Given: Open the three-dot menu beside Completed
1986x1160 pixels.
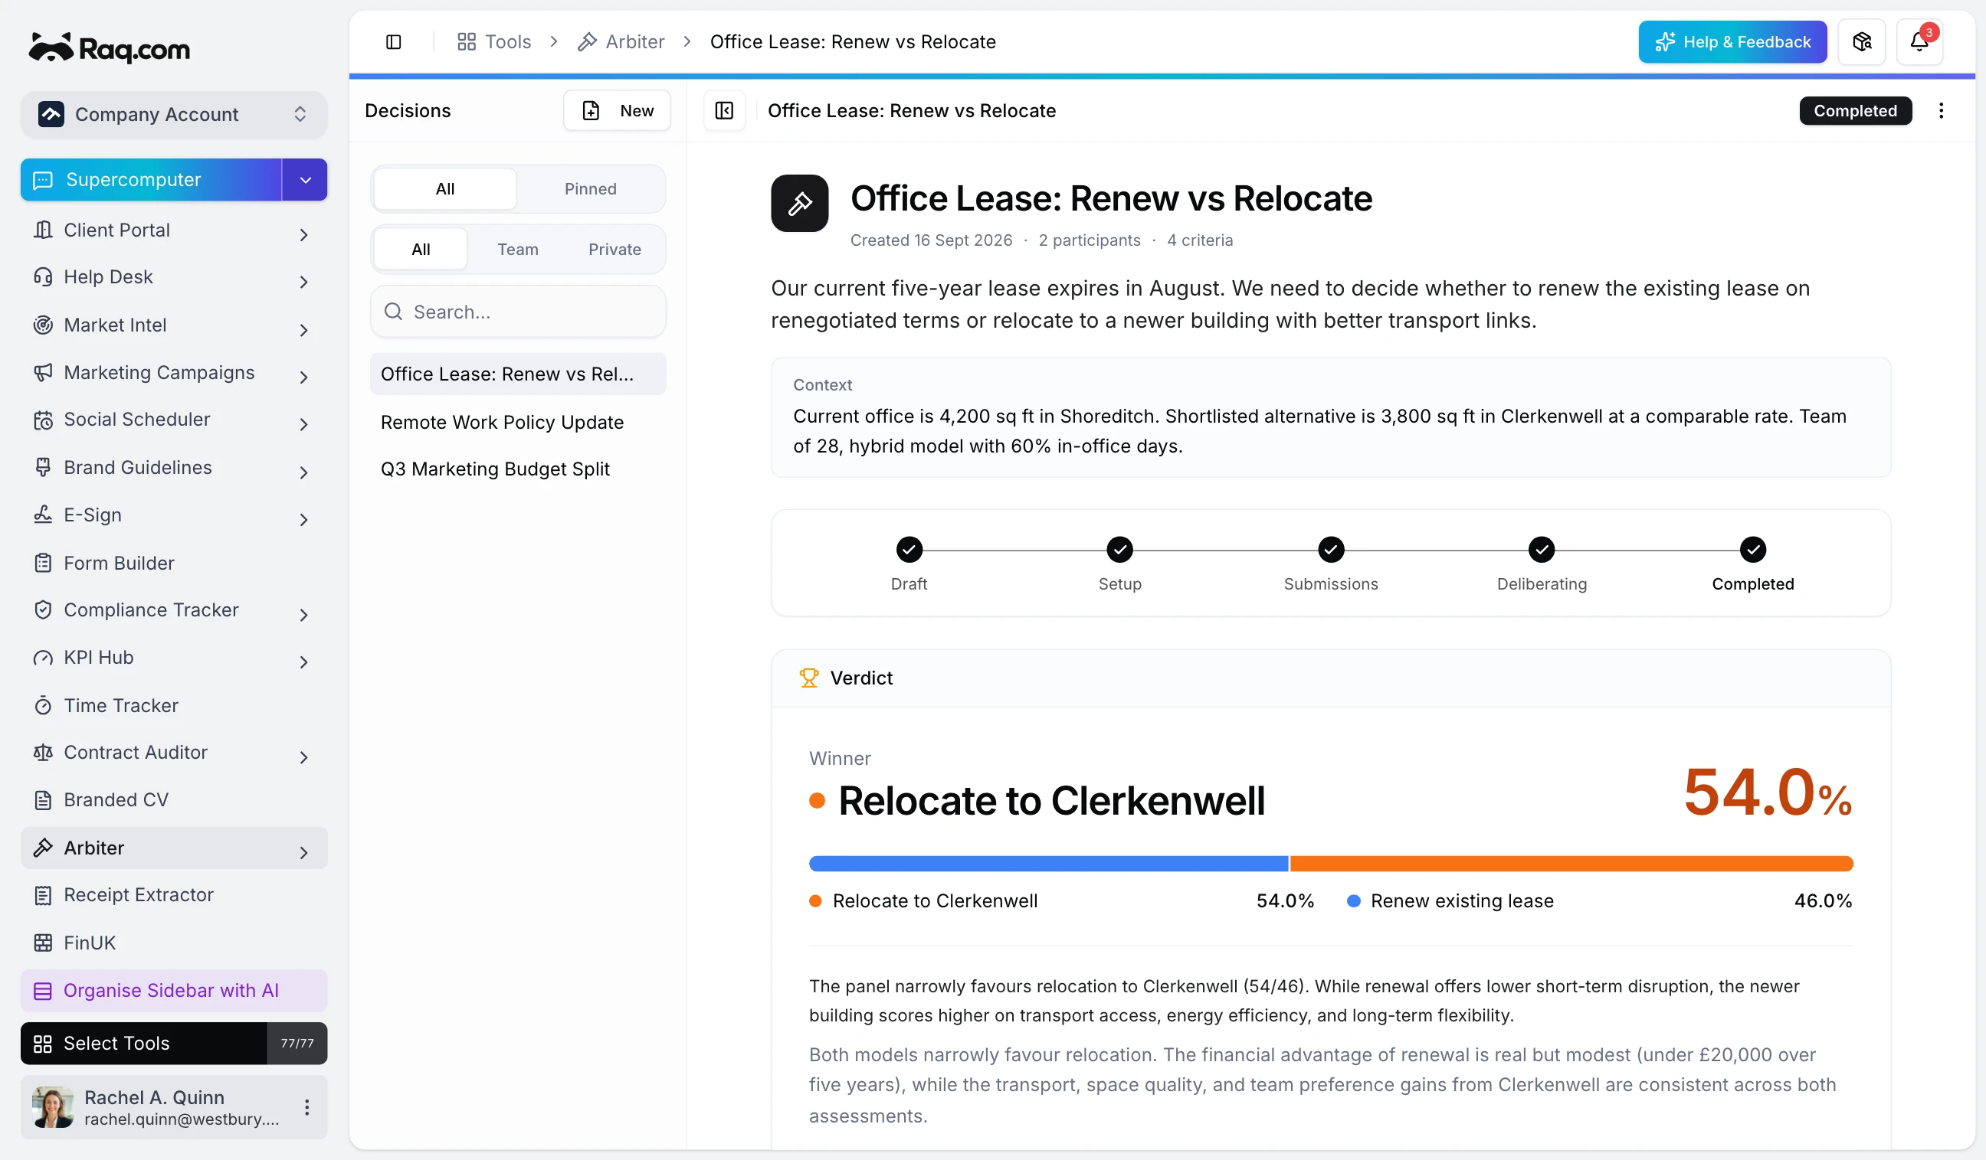Looking at the screenshot, I should (1941, 111).
